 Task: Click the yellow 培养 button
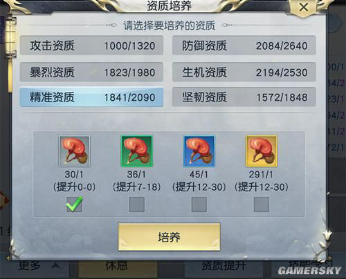169,237
